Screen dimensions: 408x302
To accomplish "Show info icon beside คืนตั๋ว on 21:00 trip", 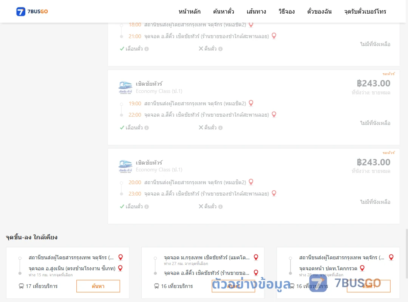I will click(220, 49).
